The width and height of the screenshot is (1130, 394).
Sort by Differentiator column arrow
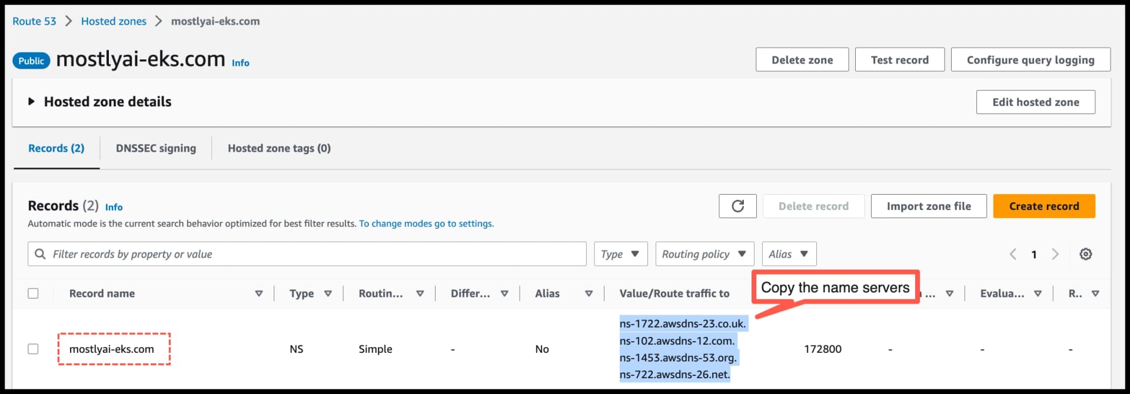coord(504,293)
